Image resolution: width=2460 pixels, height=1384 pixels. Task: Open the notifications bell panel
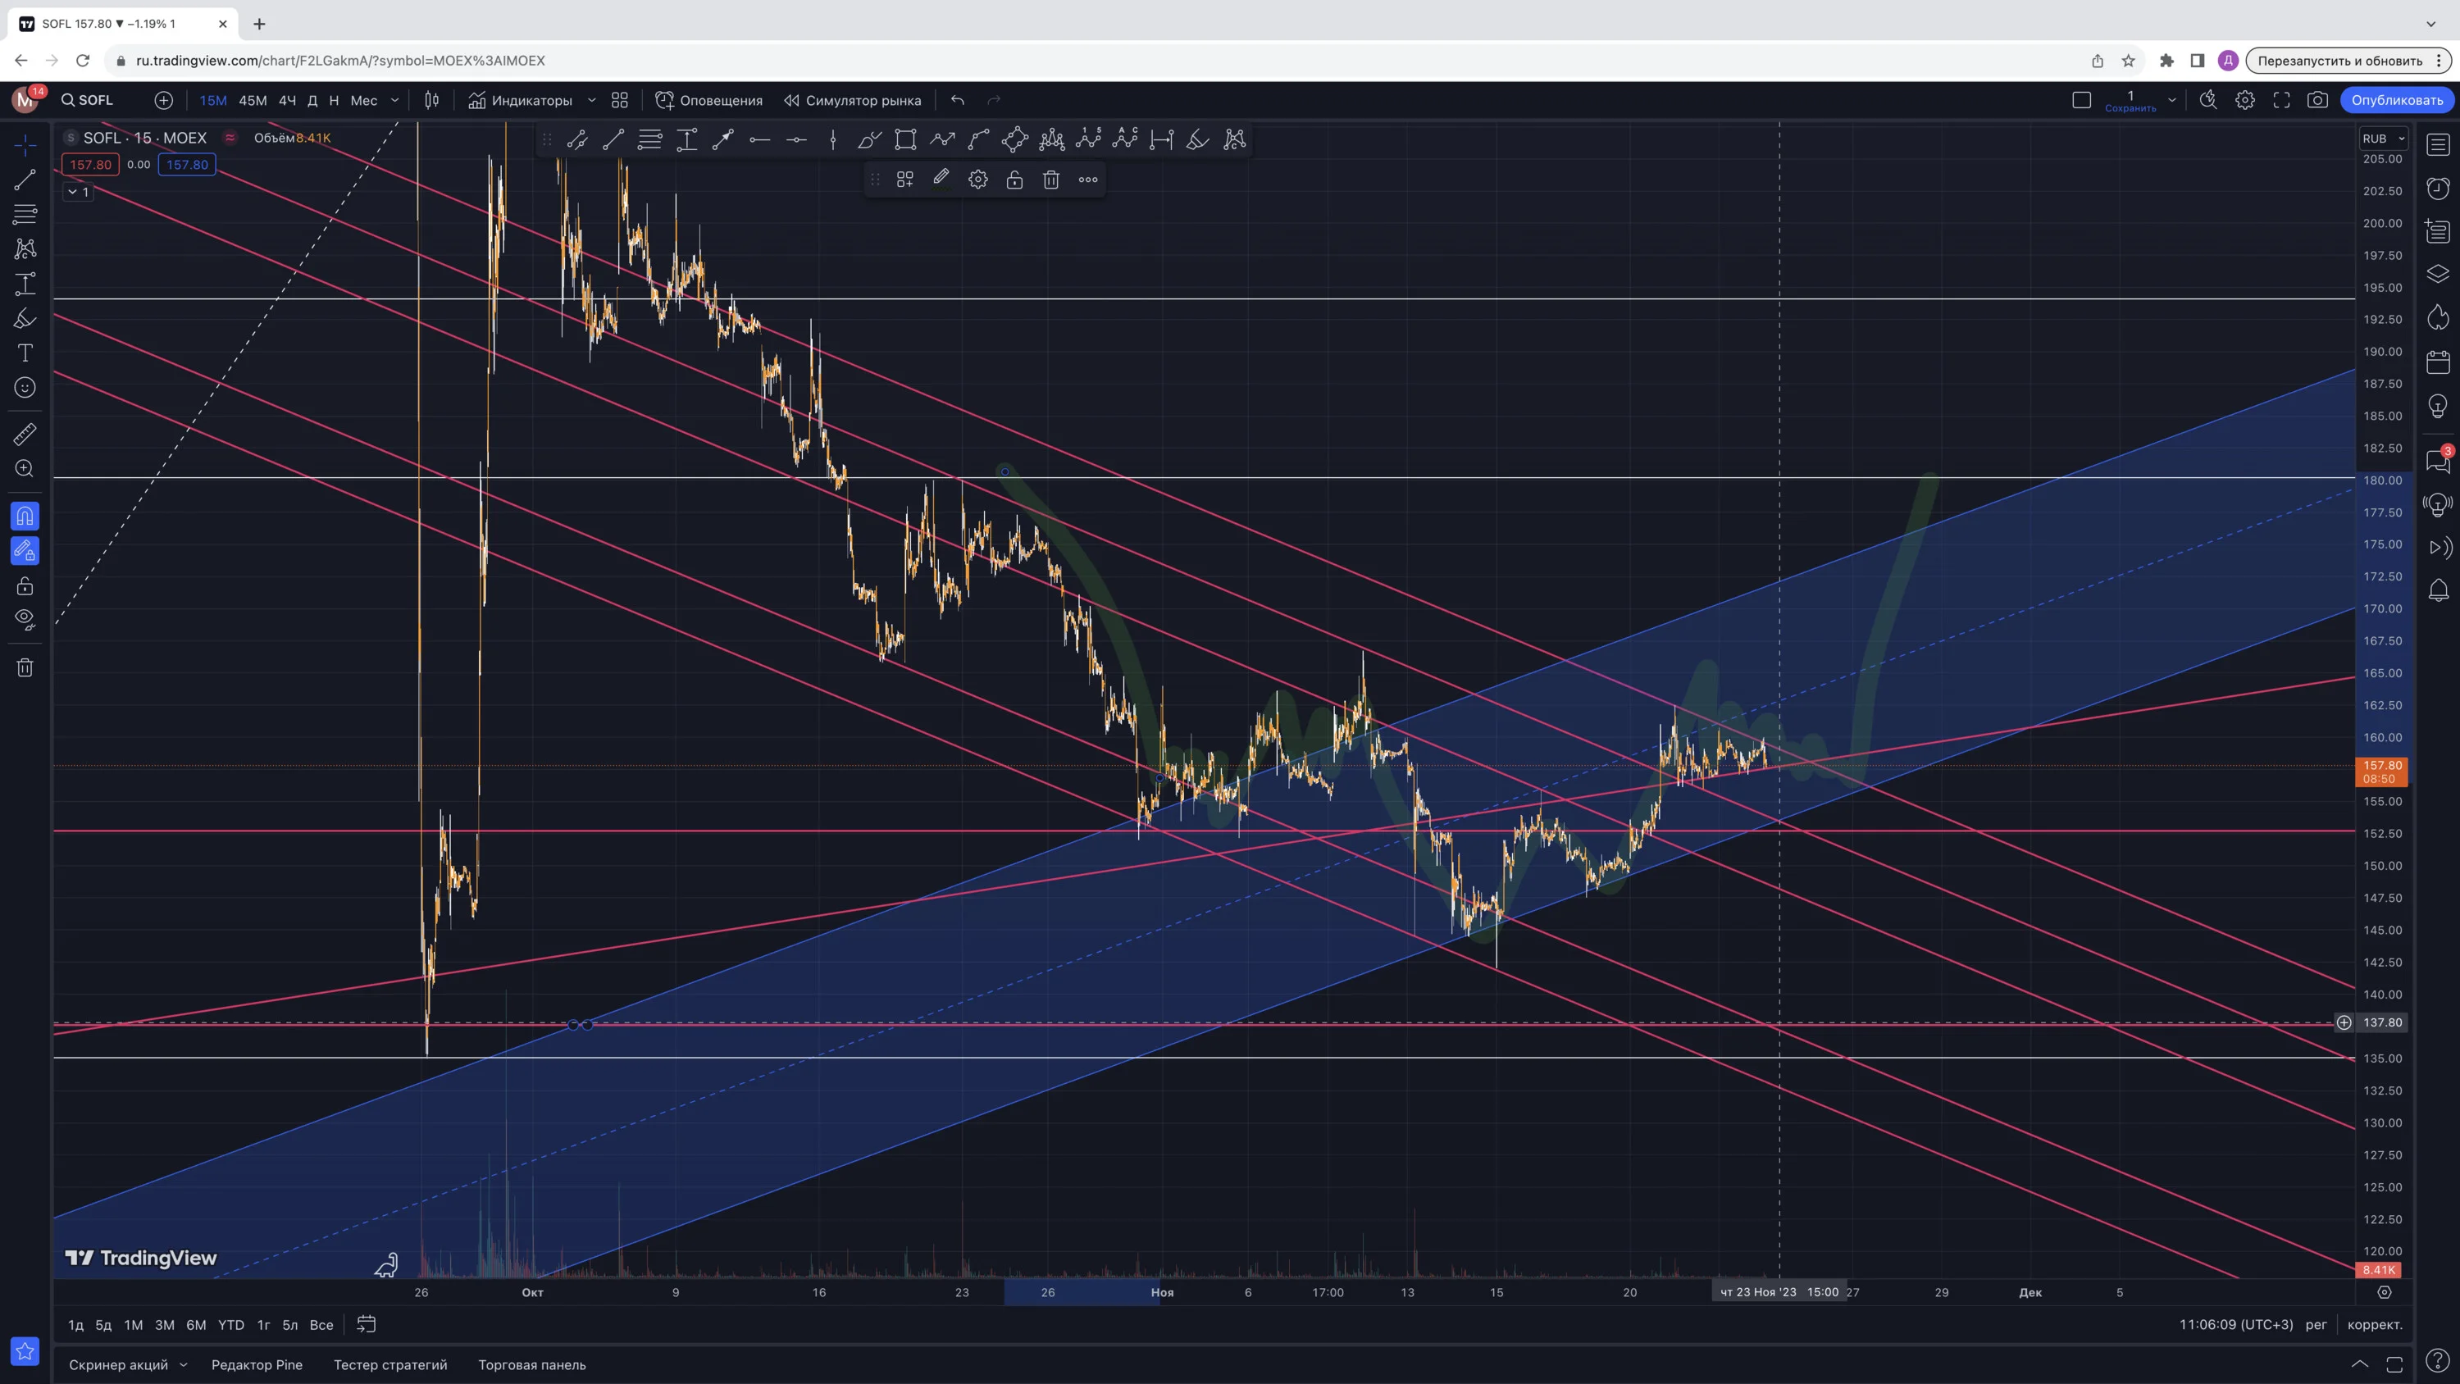2438,590
